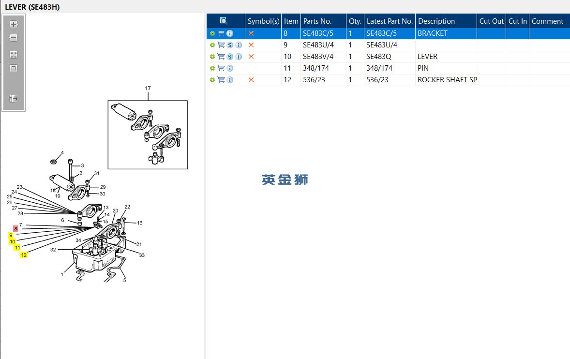This screenshot has width=570, height=359.
Task: Click the S supersession icon for item 9
Action: pos(230,45)
